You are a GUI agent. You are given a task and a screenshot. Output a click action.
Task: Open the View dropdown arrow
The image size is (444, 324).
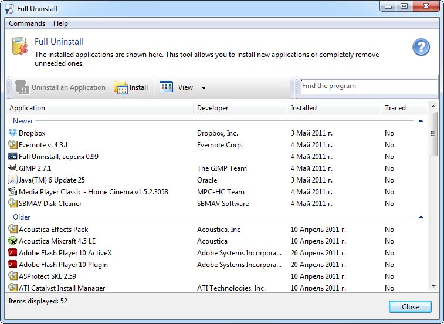coord(204,88)
